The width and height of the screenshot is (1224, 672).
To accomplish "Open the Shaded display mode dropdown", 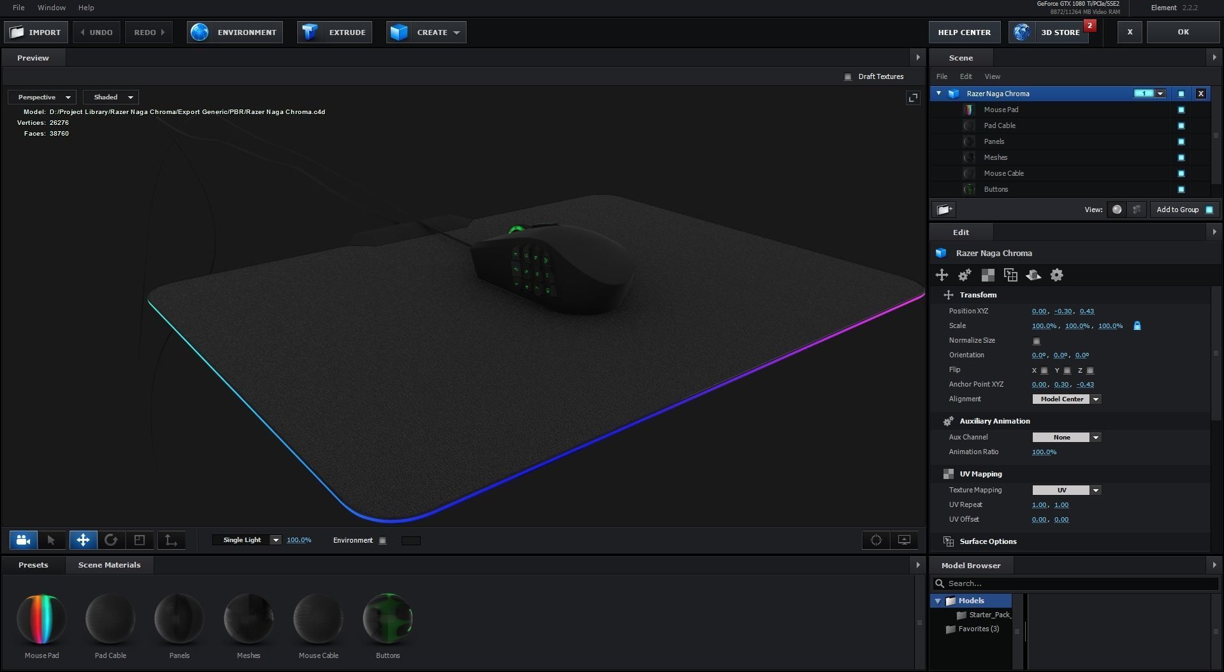I will 112,97.
